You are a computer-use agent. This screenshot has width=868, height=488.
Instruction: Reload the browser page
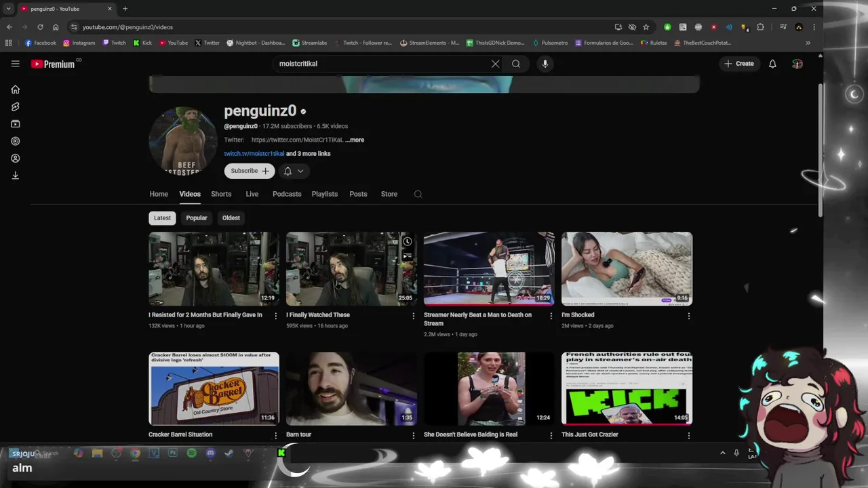point(40,27)
